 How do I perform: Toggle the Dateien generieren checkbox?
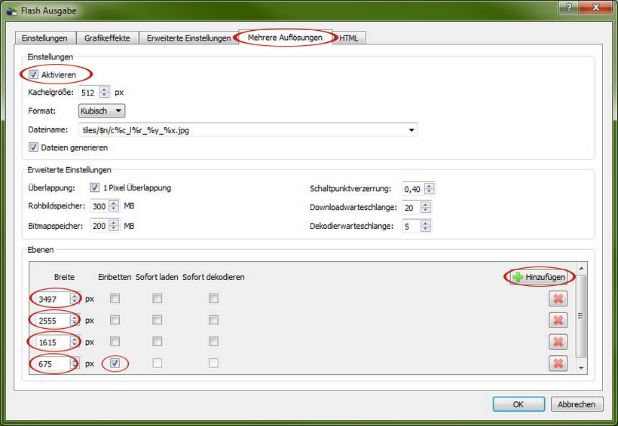click(x=34, y=148)
